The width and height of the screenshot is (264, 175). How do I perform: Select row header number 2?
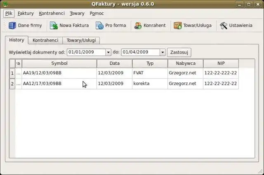click(12, 84)
